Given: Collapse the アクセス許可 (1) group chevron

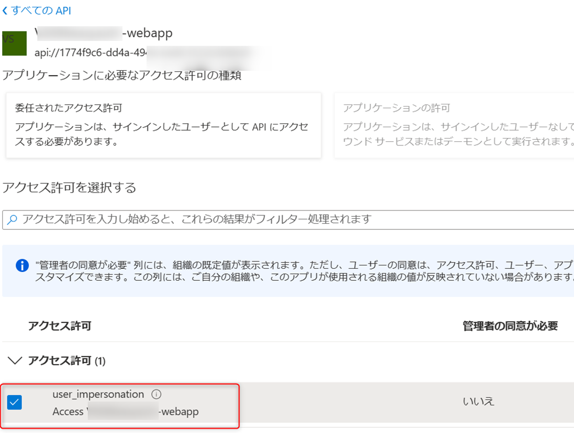Looking at the screenshot, I should point(16,361).
